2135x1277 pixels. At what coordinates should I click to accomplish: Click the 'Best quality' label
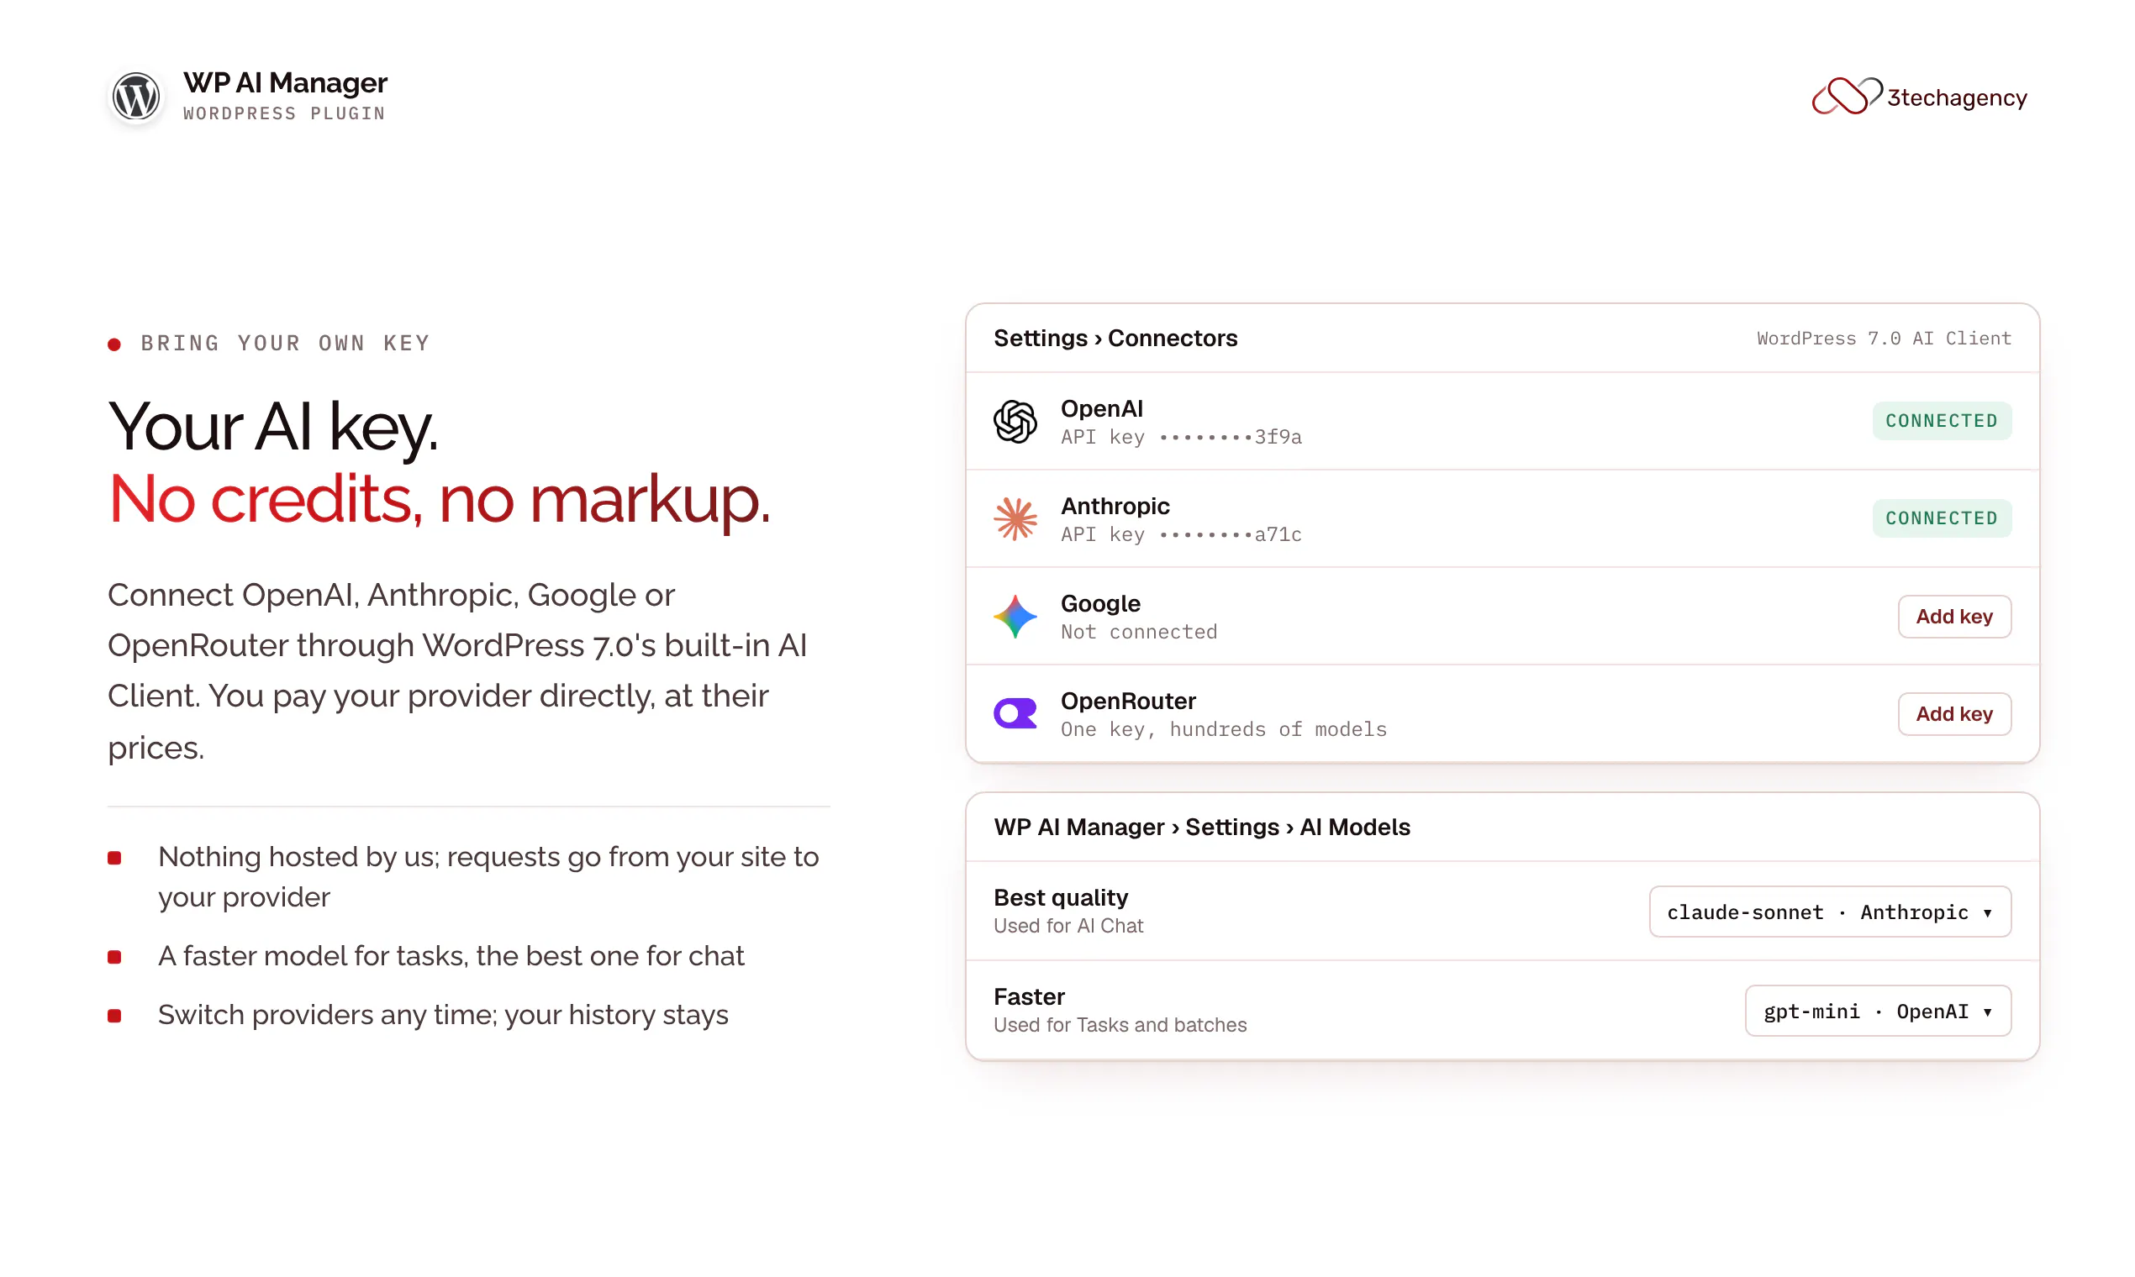pyautogui.click(x=1061, y=897)
